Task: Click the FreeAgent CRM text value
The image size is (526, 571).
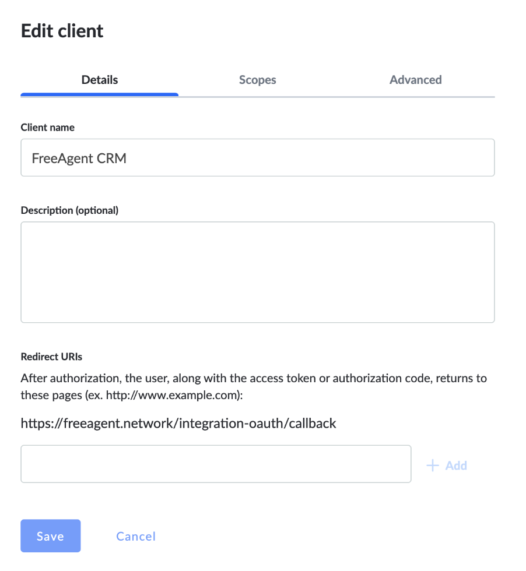Action: (x=79, y=158)
